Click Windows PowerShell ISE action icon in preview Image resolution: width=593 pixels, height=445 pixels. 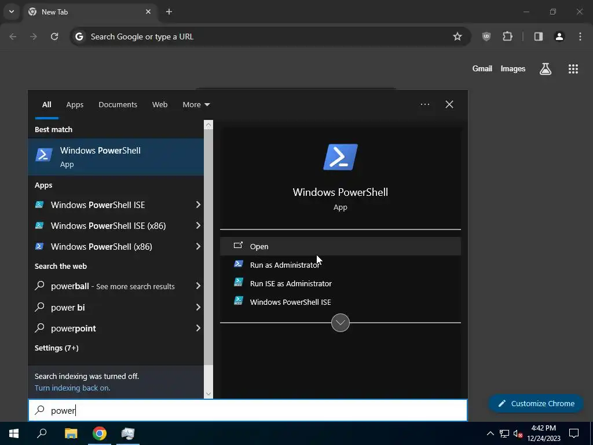pos(238,301)
